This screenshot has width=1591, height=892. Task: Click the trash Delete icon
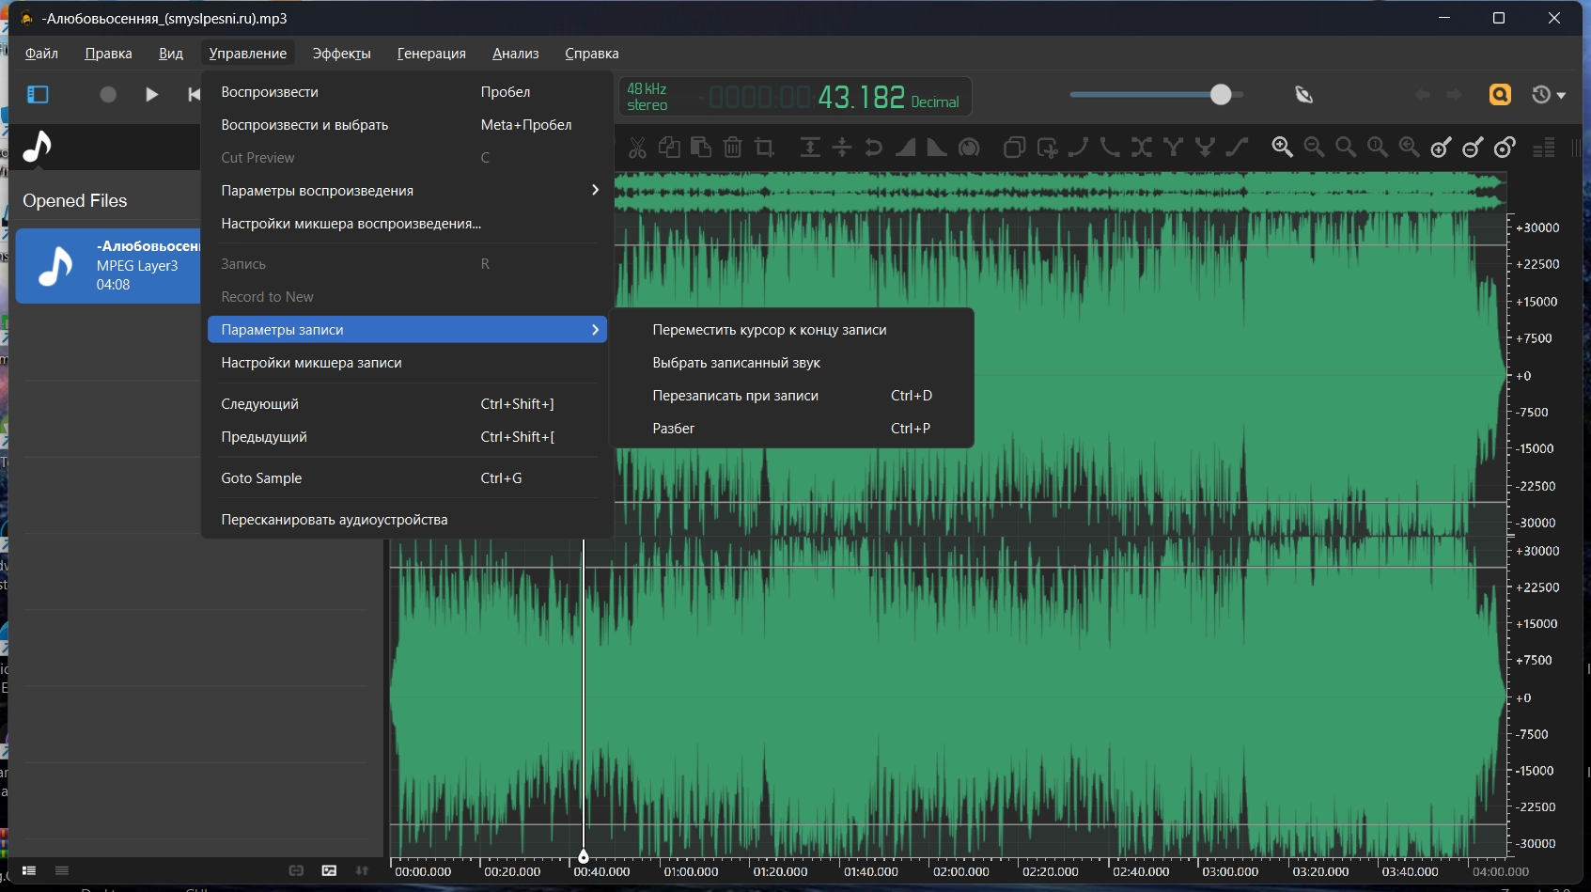(x=733, y=148)
